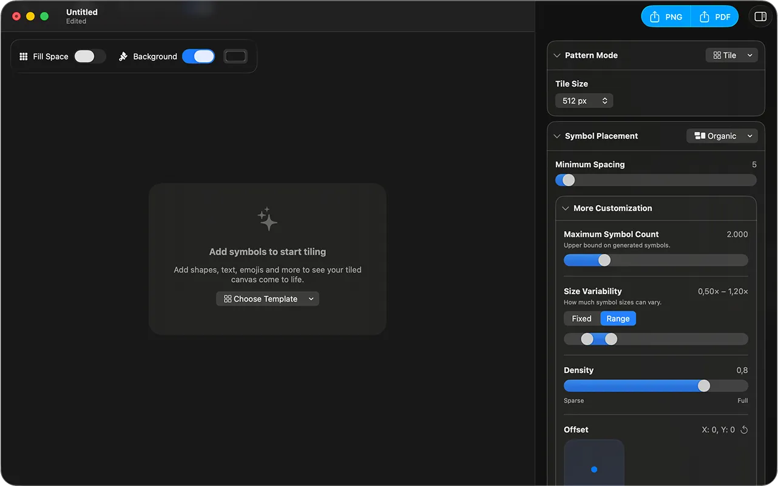The image size is (778, 486).
Task: Switch Size Variability to Fixed mode
Action: tap(581, 318)
